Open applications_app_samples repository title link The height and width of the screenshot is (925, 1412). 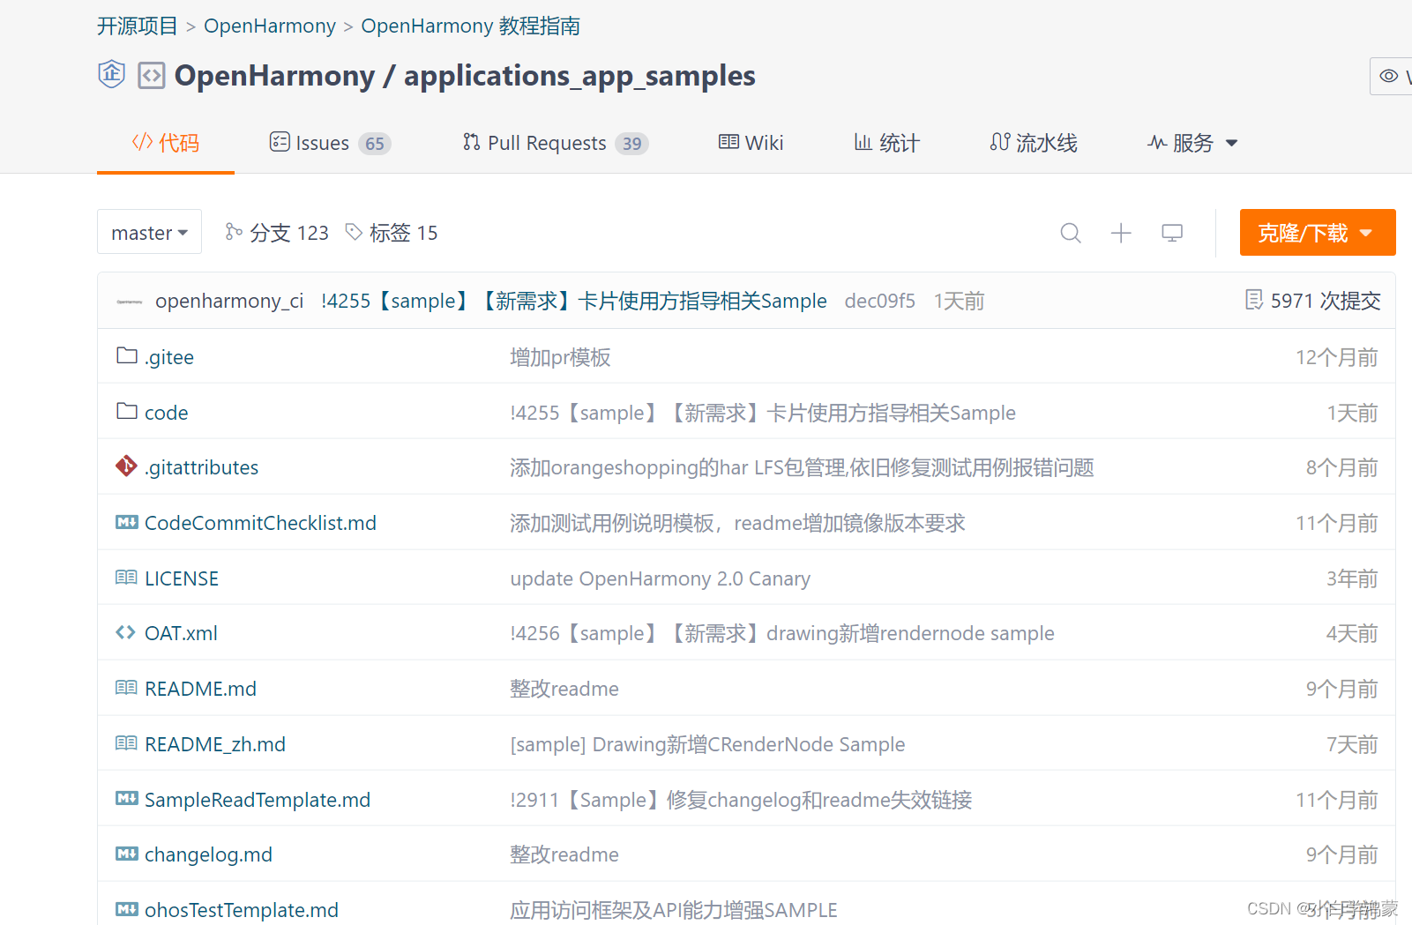(x=579, y=76)
